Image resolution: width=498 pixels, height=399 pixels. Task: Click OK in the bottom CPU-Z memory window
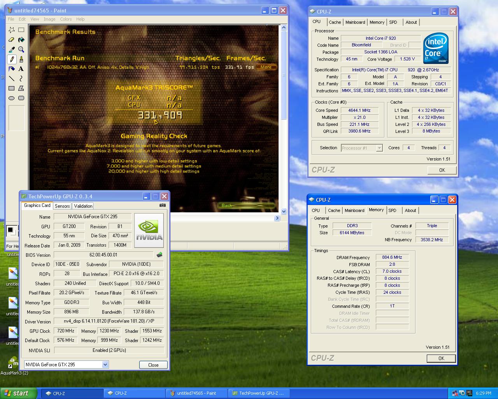coord(441,358)
